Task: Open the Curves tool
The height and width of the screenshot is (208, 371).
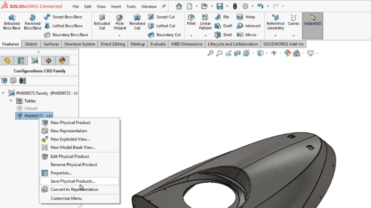Action: coord(294,20)
